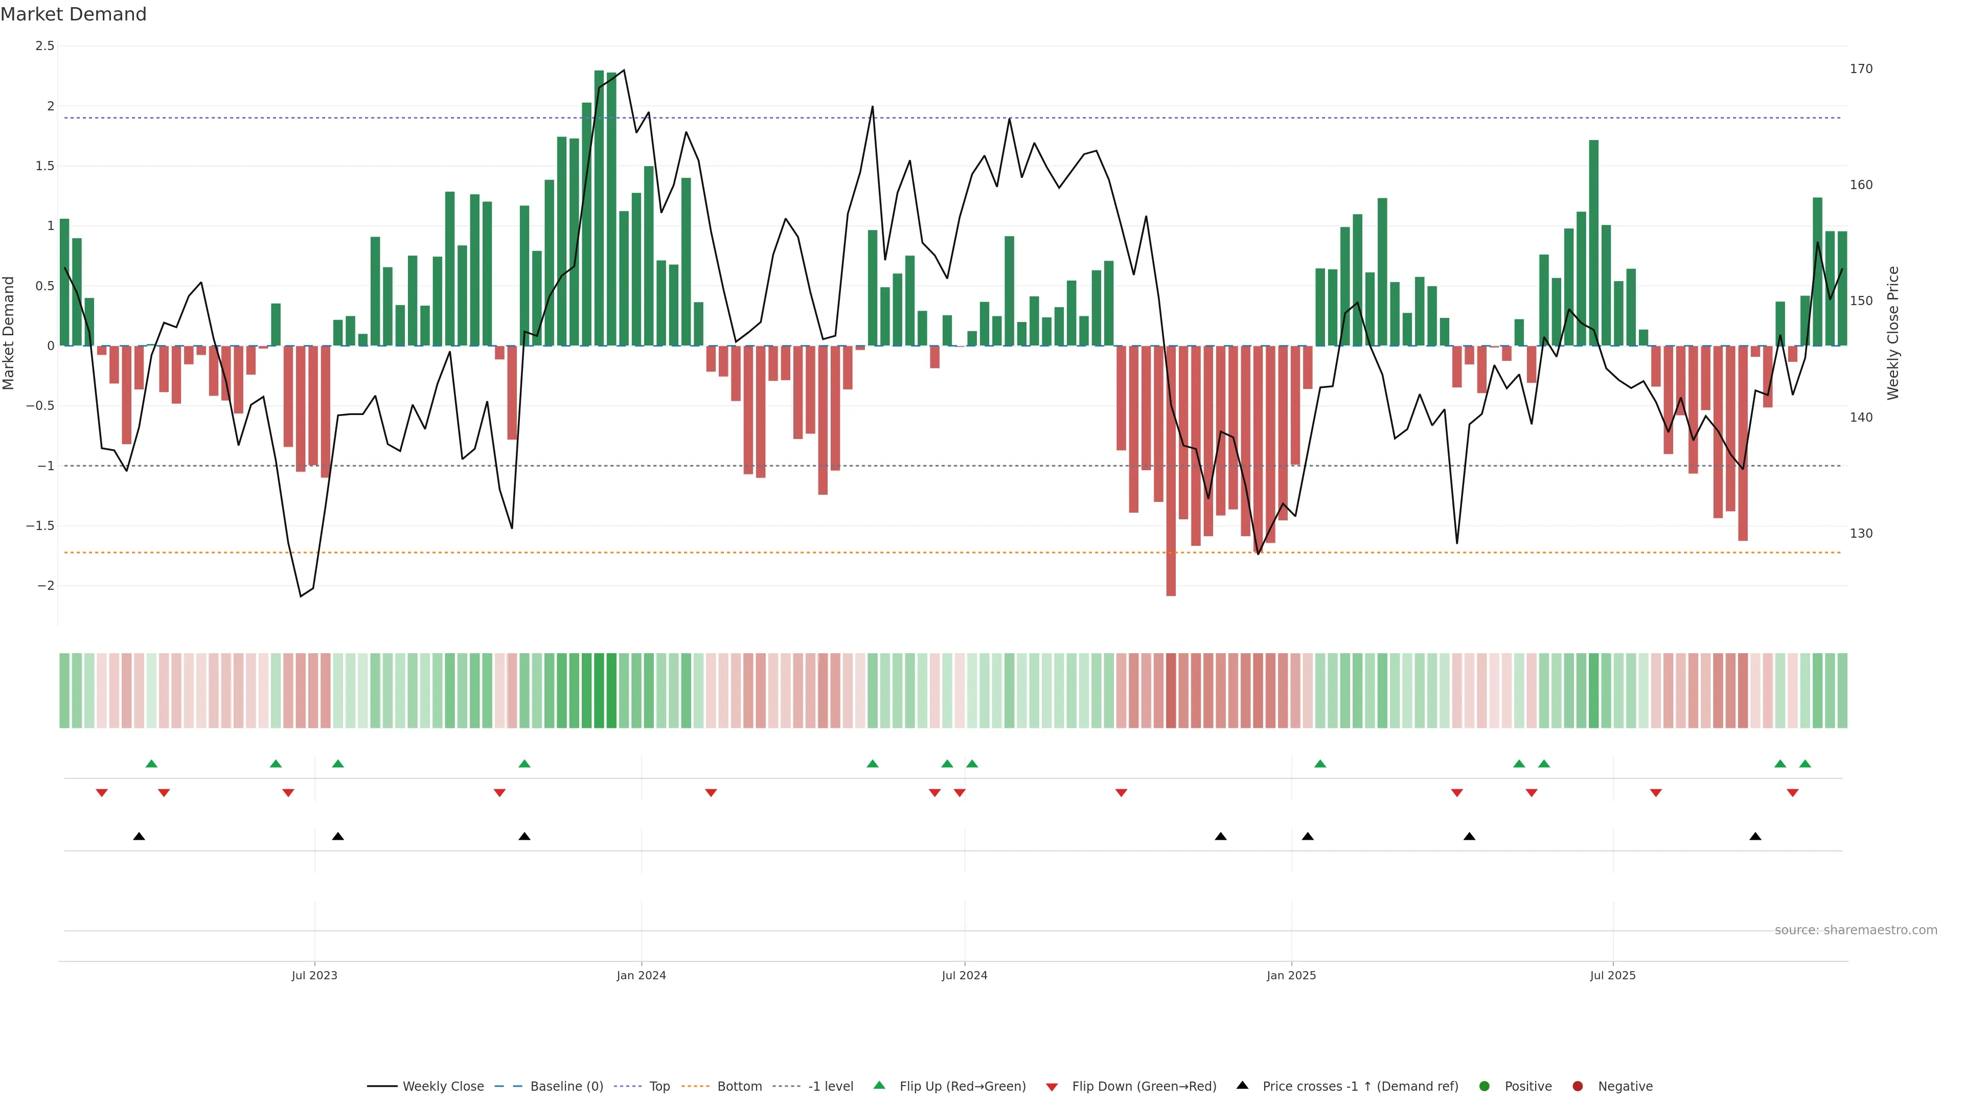Click the Positive green circle legend icon
The height and width of the screenshot is (1104, 1963).
tap(1483, 1087)
